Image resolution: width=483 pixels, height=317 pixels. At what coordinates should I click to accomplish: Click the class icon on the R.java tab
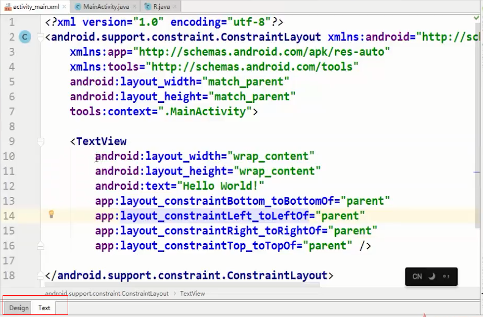pos(148,6)
